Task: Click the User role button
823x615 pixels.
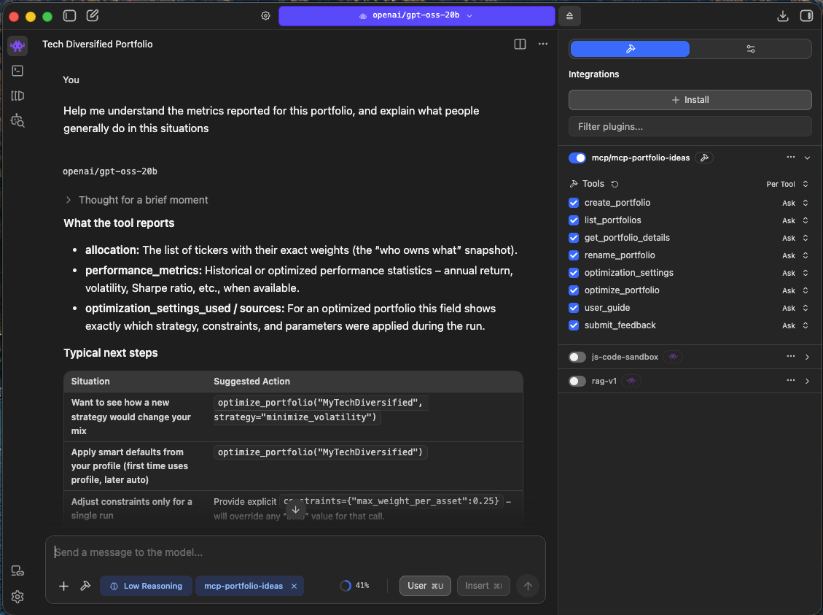Action: coord(425,586)
